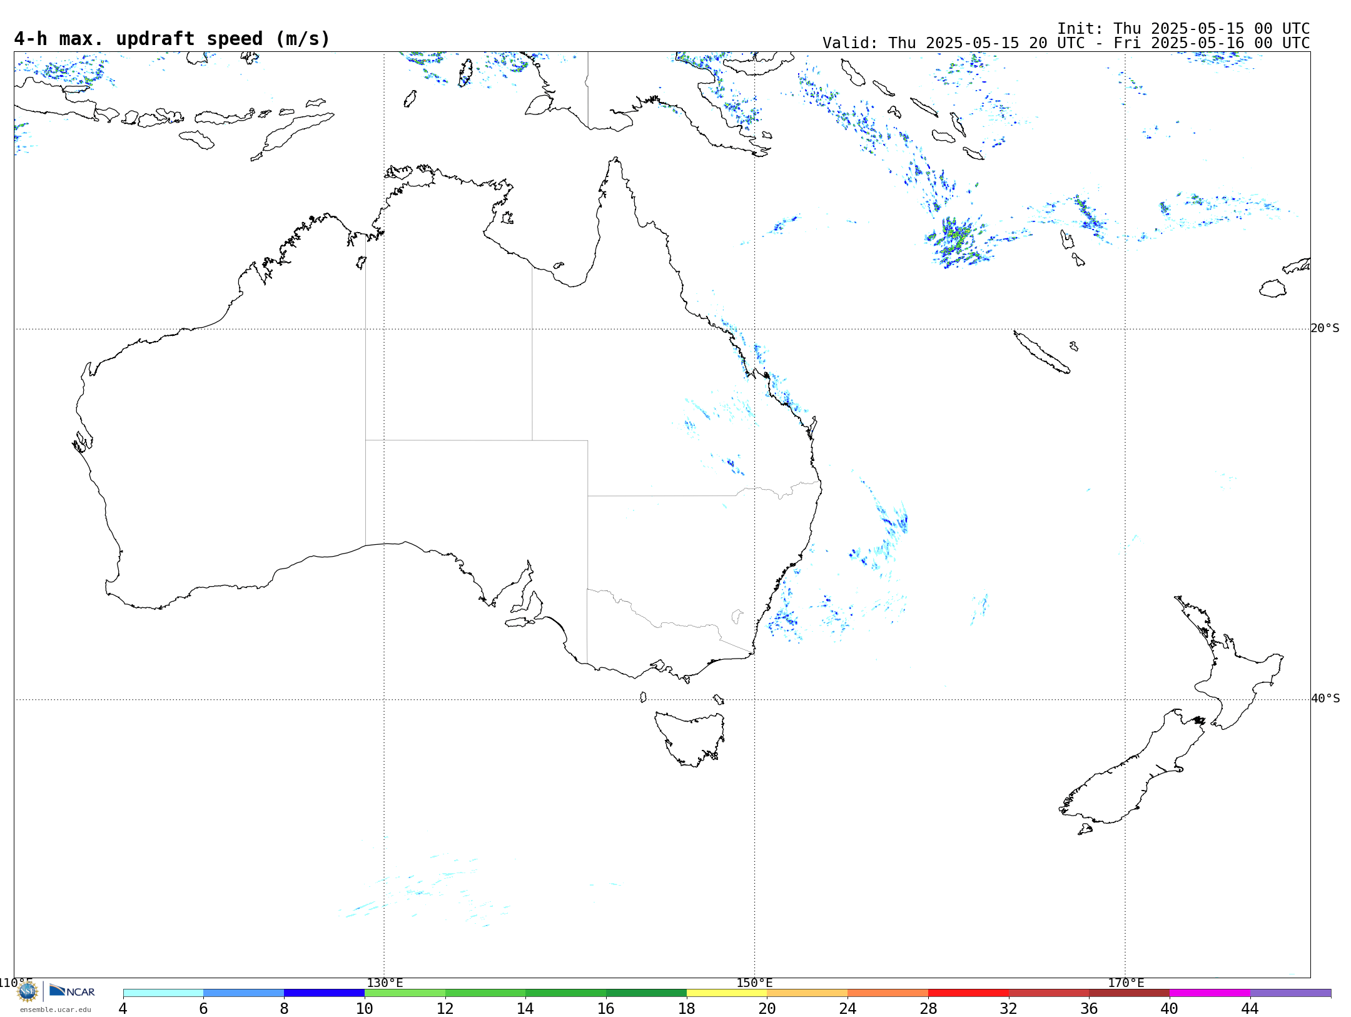Image resolution: width=1351 pixels, height=1017 pixels.
Task: Click the colorbar label '6'
Action: [203, 1009]
